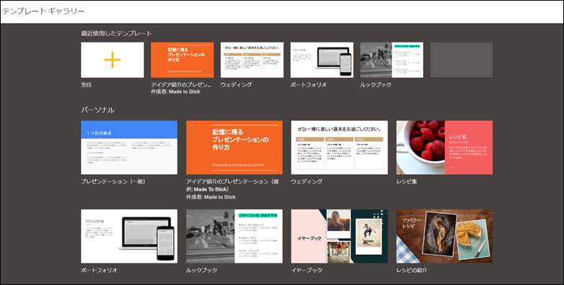
Task: Select recent ウェディング template thumbnail
Action: click(252, 60)
